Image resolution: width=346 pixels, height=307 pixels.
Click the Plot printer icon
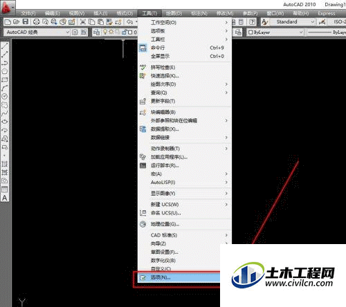point(36,22)
